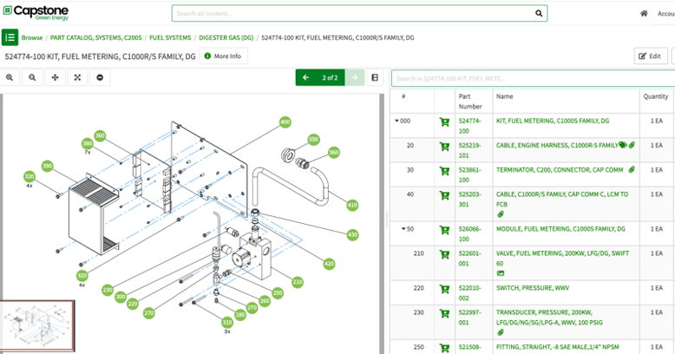This screenshot has width=675, height=354.
Task: Select callout 360 on the diagram
Action: point(100,135)
